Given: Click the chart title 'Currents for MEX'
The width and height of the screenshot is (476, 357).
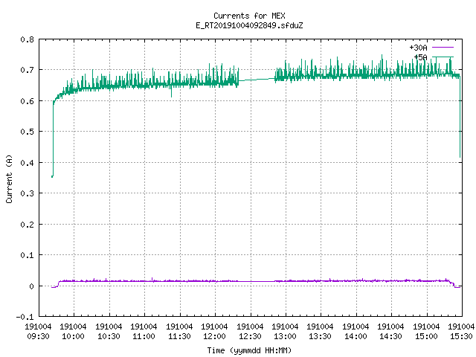Looking at the screenshot, I should pyautogui.click(x=249, y=16).
